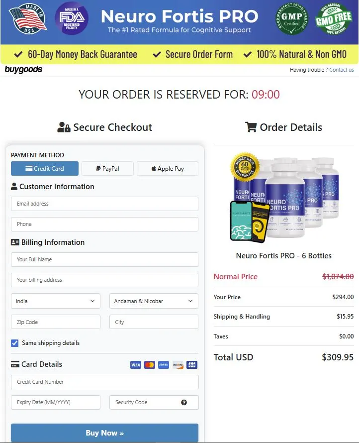Click the buygoods logo

tap(23, 70)
